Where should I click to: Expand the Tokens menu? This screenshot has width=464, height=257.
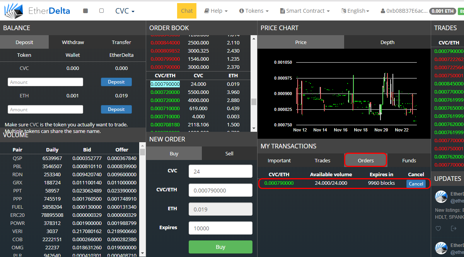254,11
